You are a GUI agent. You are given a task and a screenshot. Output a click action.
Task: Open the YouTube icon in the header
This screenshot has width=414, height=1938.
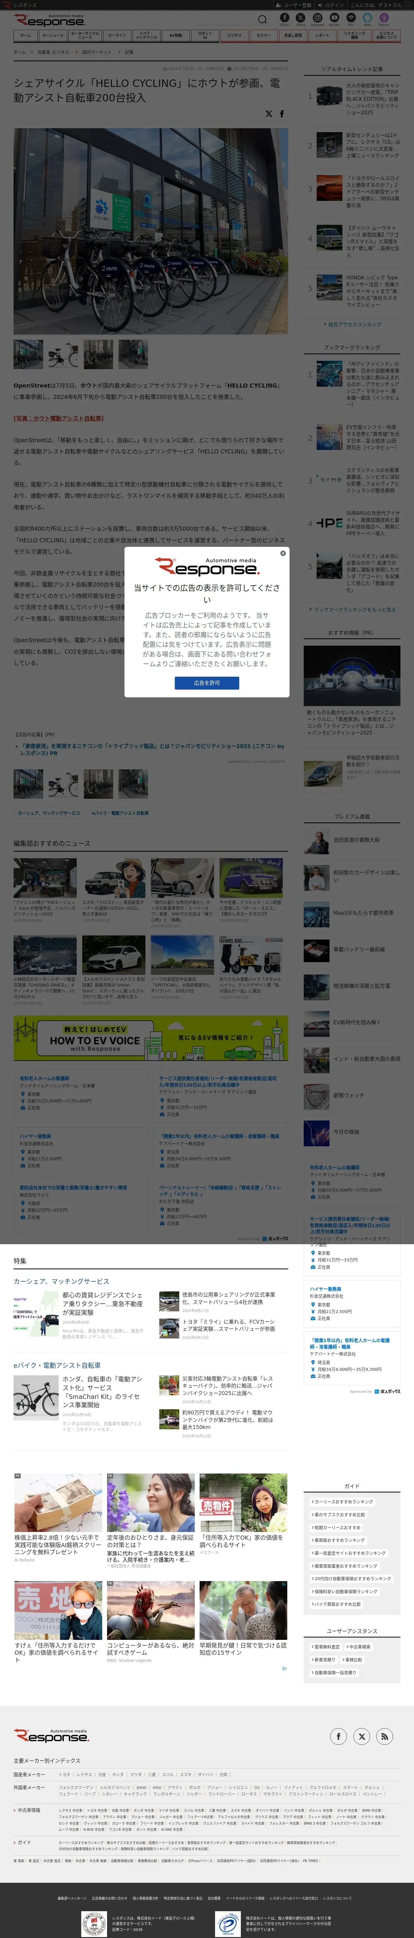pos(334,17)
